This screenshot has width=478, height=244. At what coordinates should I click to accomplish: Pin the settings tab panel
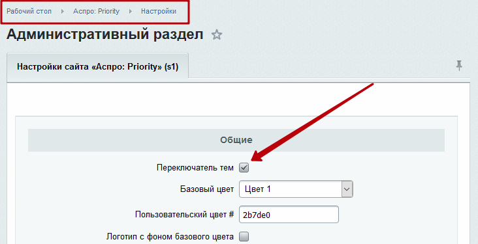click(459, 65)
